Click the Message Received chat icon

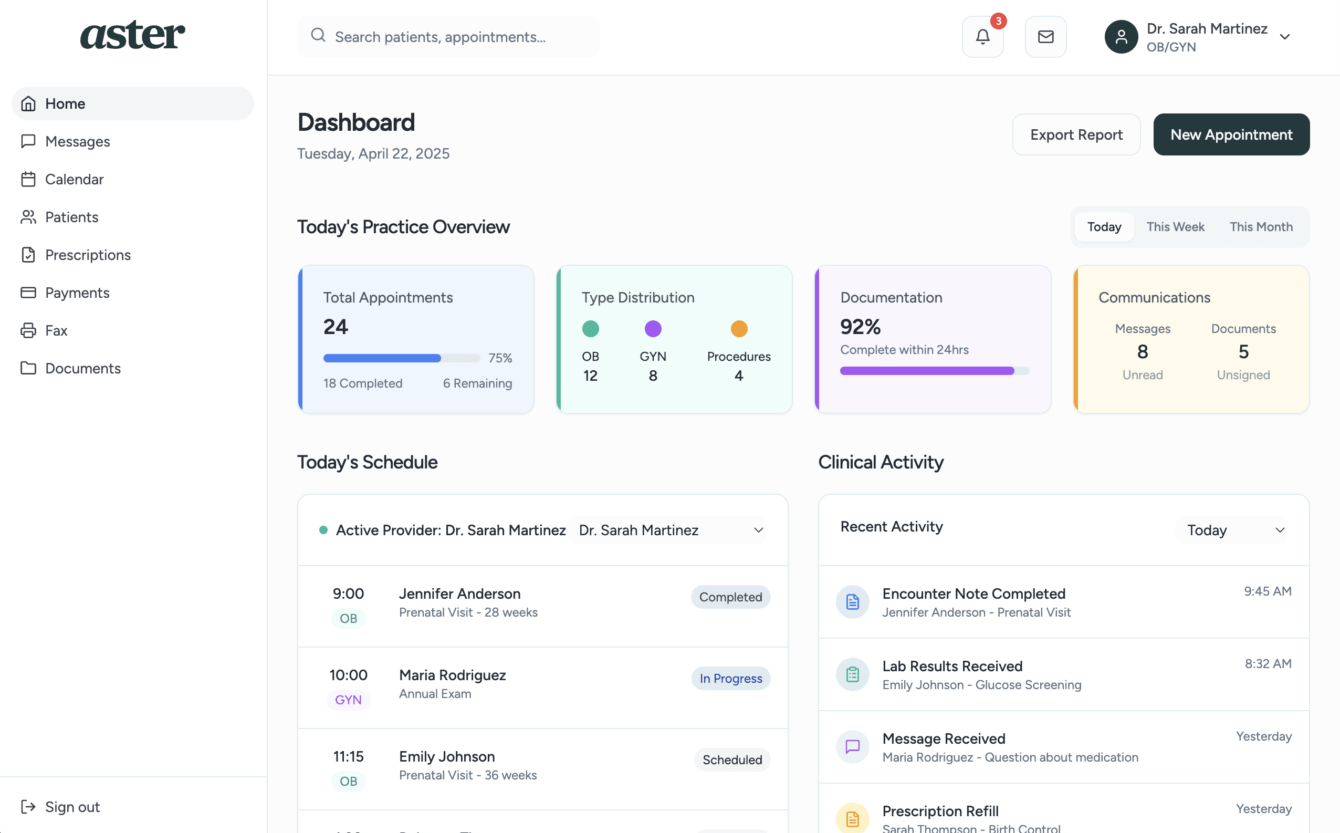point(852,746)
